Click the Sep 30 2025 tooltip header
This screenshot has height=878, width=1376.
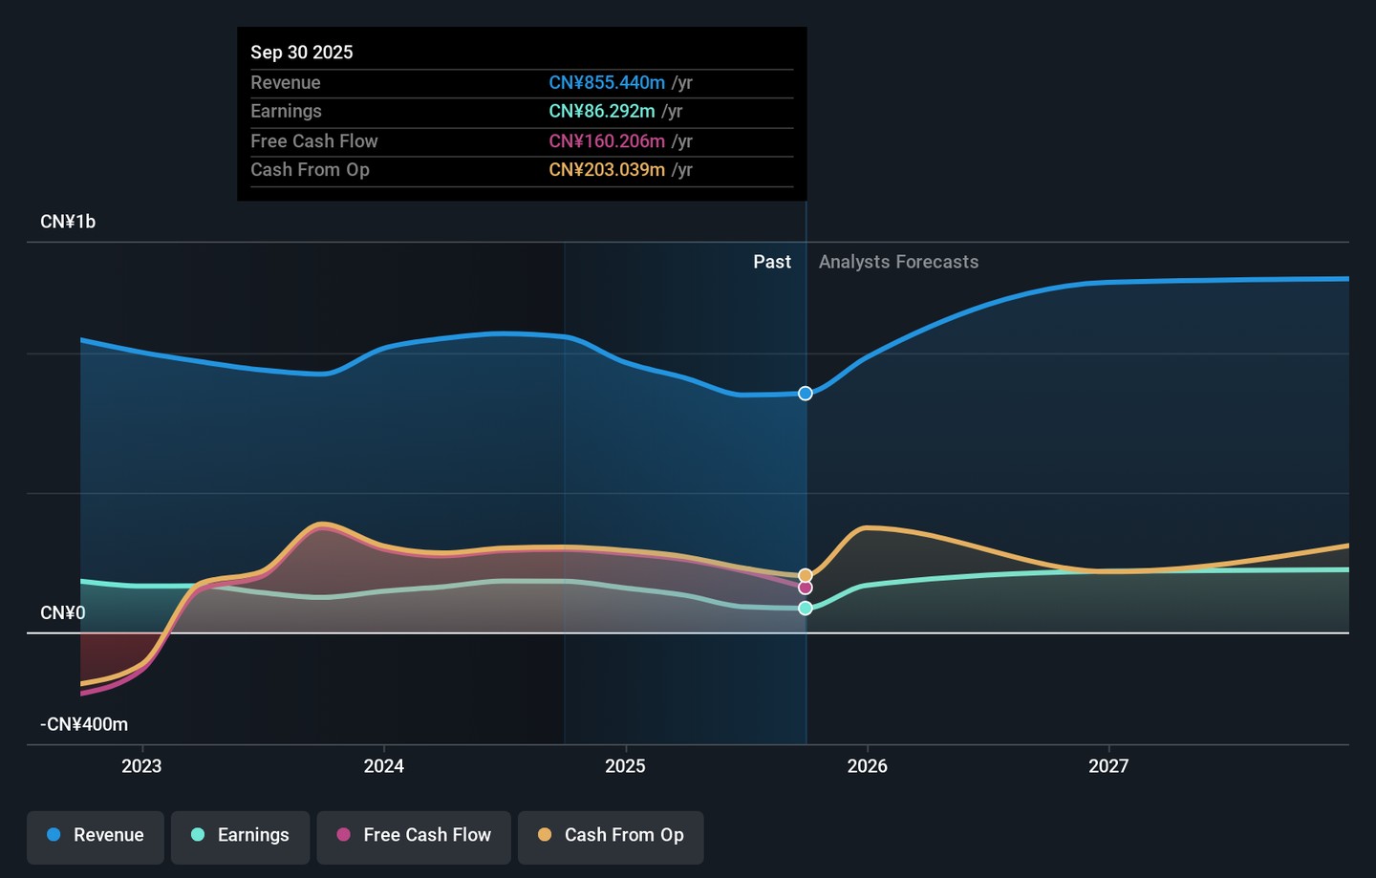(x=302, y=53)
